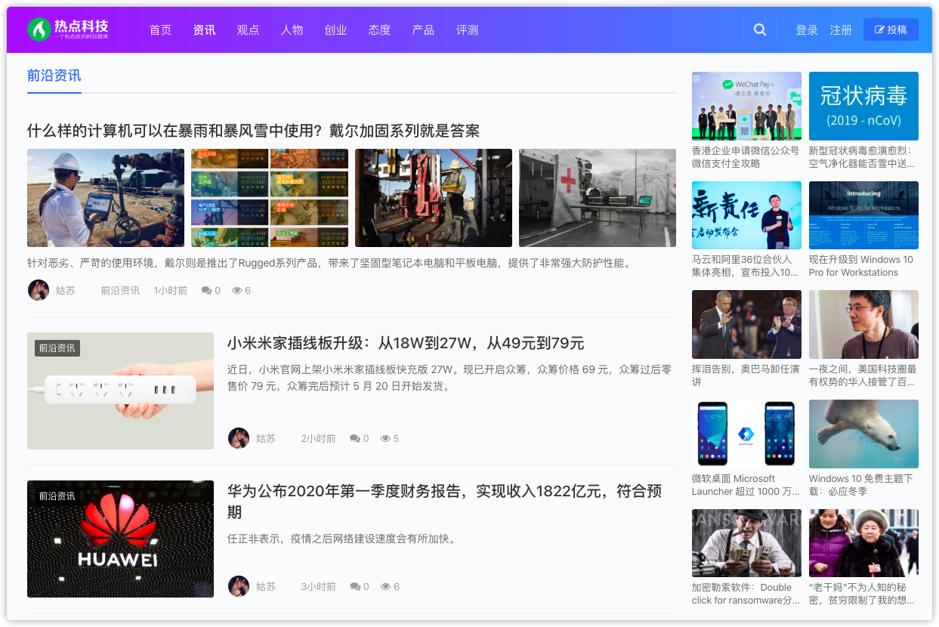Open the 冠状病毒 coronavirus sidebar card
Image resolution: width=939 pixels, height=627 pixels.
(x=863, y=106)
